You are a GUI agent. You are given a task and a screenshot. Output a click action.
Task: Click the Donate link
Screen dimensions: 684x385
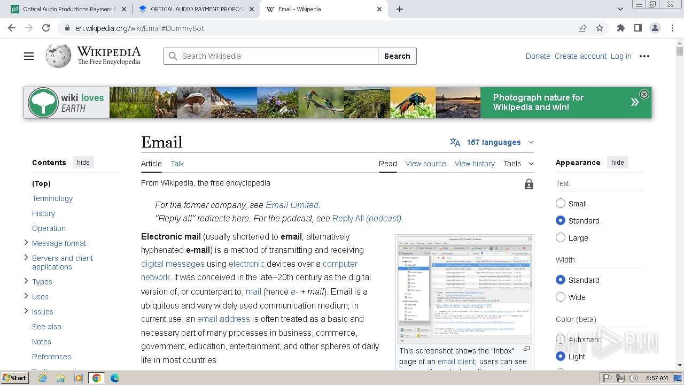tap(538, 56)
